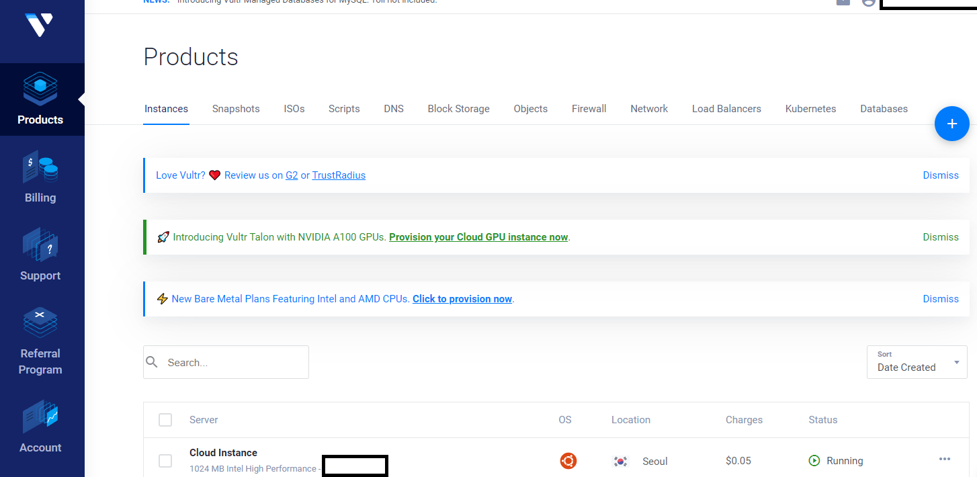
Task: Dismiss the Vultr Talon GPU banner
Action: pyautogui.click(x=941, y=237)
